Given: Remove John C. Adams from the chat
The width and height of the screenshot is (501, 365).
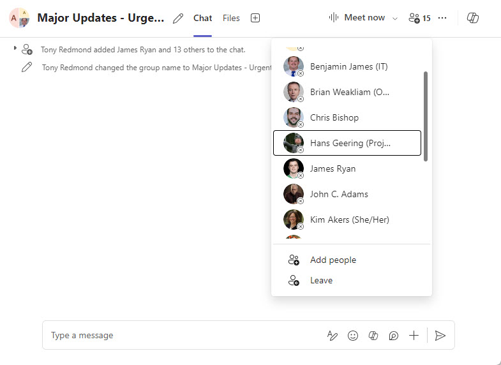Looking at the screenshot, I should pyautogui.click(x=301, y=201).
